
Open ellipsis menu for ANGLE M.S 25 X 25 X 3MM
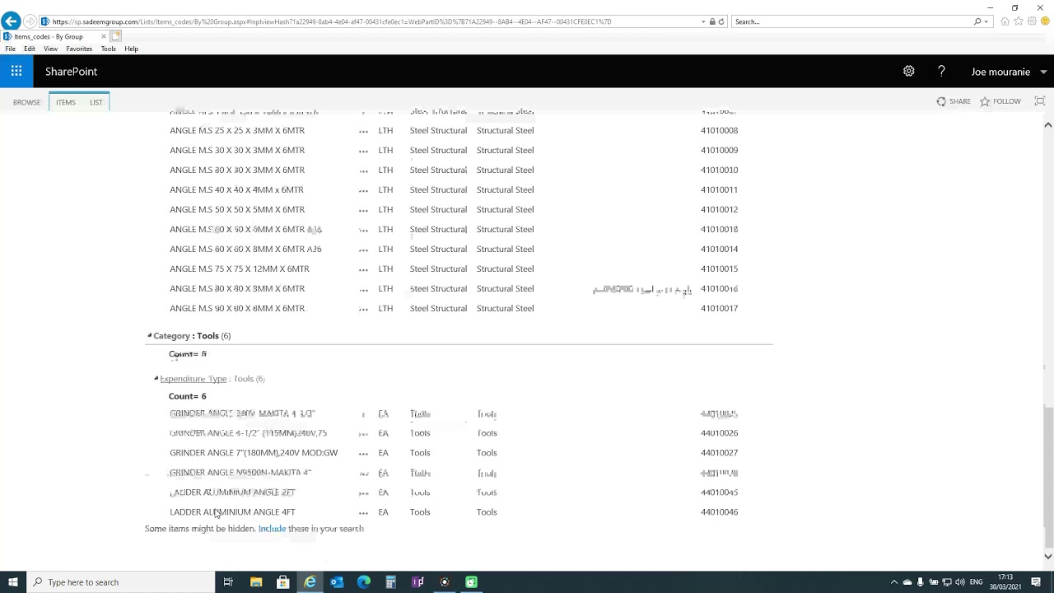(x=363, y=131)
